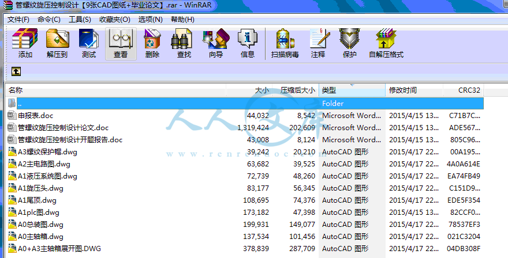
Task: Open the 文件(F) menu
Action: 18,20
